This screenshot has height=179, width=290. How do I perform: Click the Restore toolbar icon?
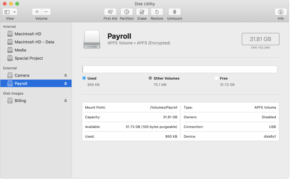pos(157,12)
